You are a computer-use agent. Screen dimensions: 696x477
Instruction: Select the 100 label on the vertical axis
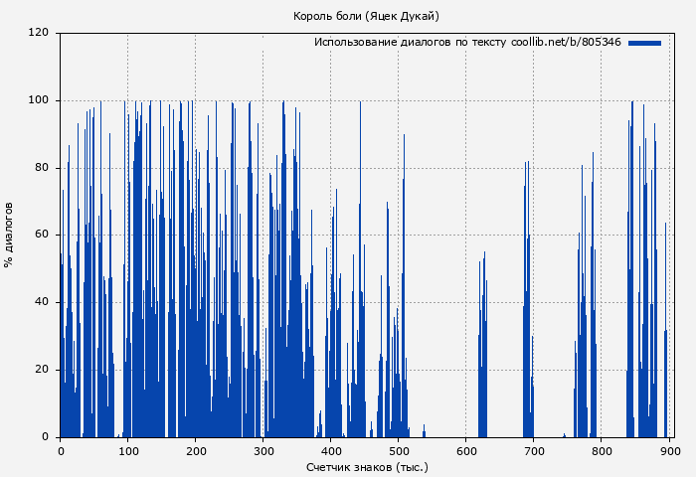[39, 100]
